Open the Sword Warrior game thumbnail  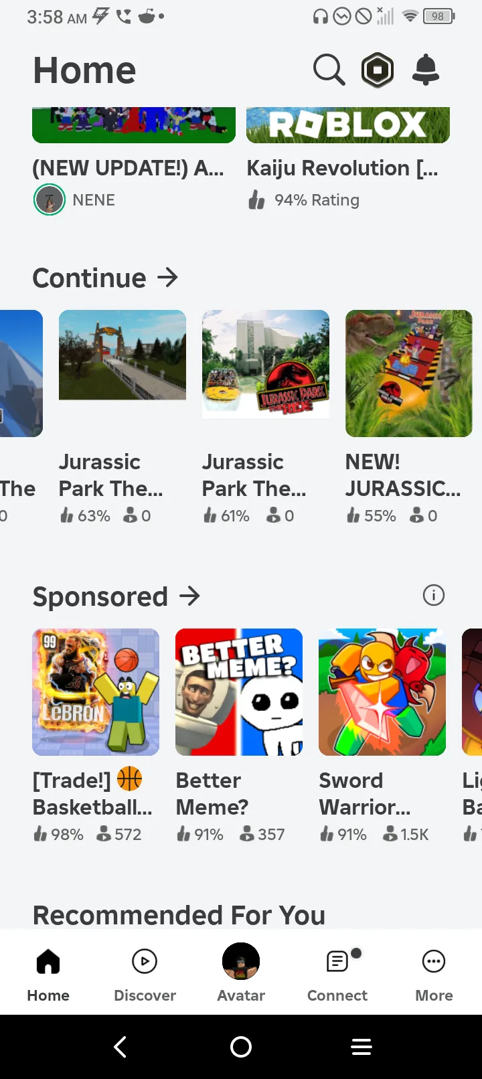(x=382, y=692)
